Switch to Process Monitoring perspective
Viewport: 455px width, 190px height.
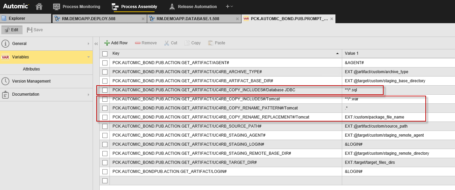pyautogui.click(x=77, y=6)
